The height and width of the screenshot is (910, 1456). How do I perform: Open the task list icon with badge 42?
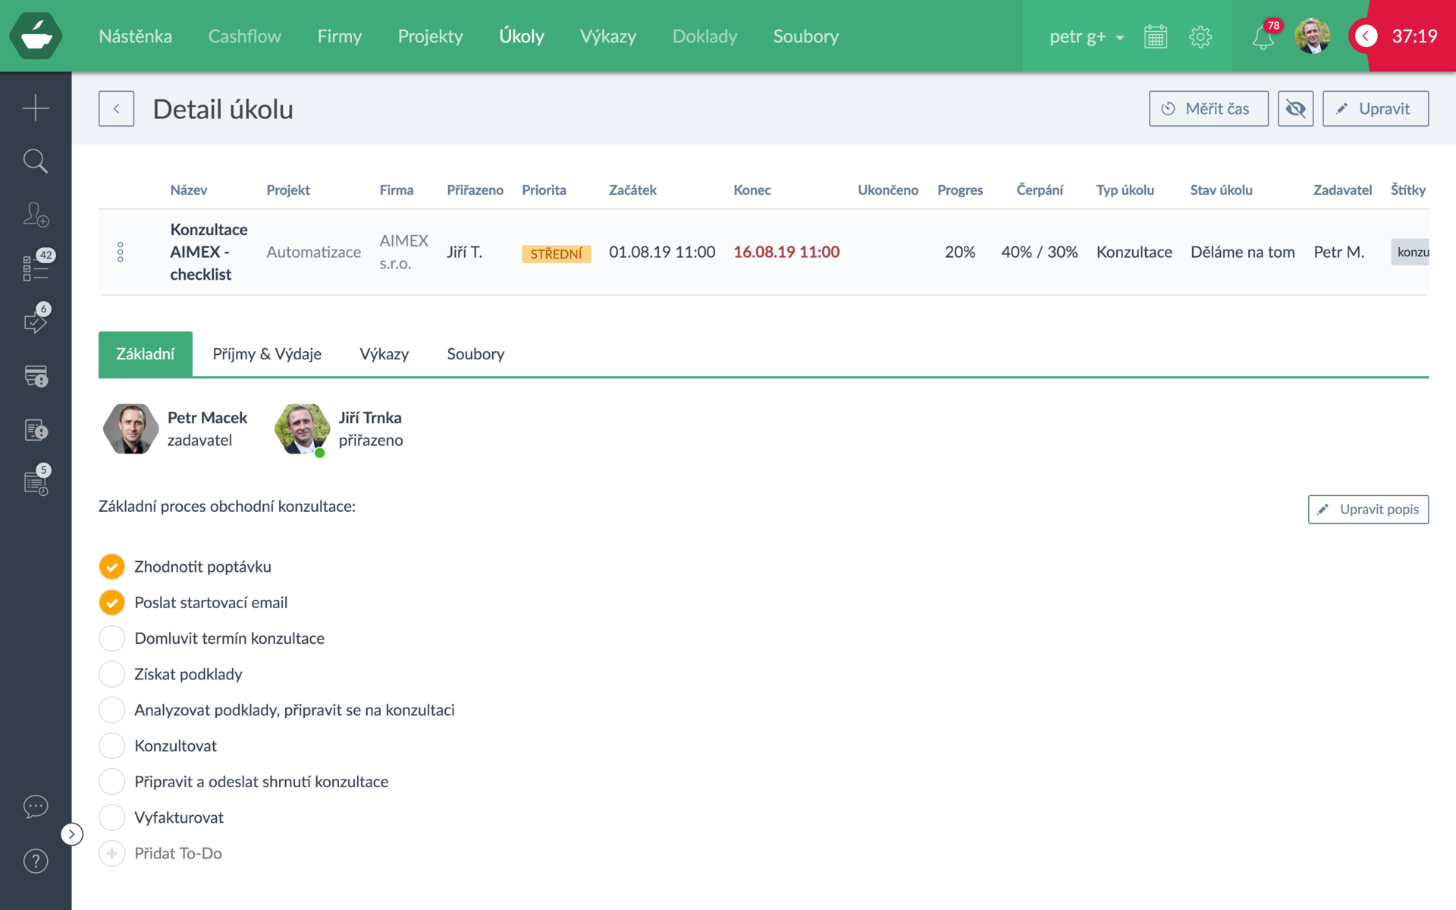point(36,267)
